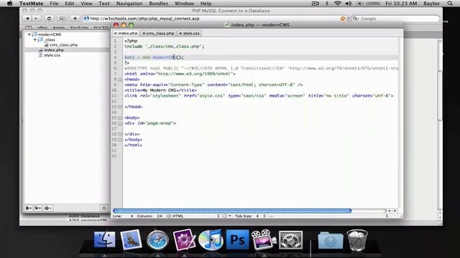
Task: Open the TextMate application menu
Action: point(31,4)
